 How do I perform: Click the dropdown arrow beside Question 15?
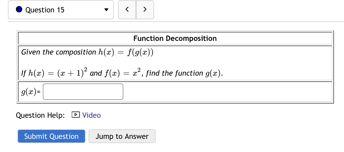point(106,10)
